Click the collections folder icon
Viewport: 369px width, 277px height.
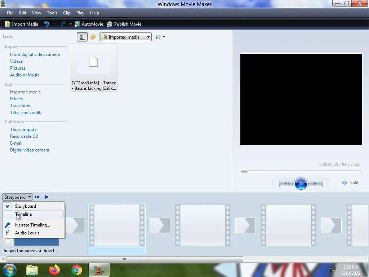coord(93,37)
